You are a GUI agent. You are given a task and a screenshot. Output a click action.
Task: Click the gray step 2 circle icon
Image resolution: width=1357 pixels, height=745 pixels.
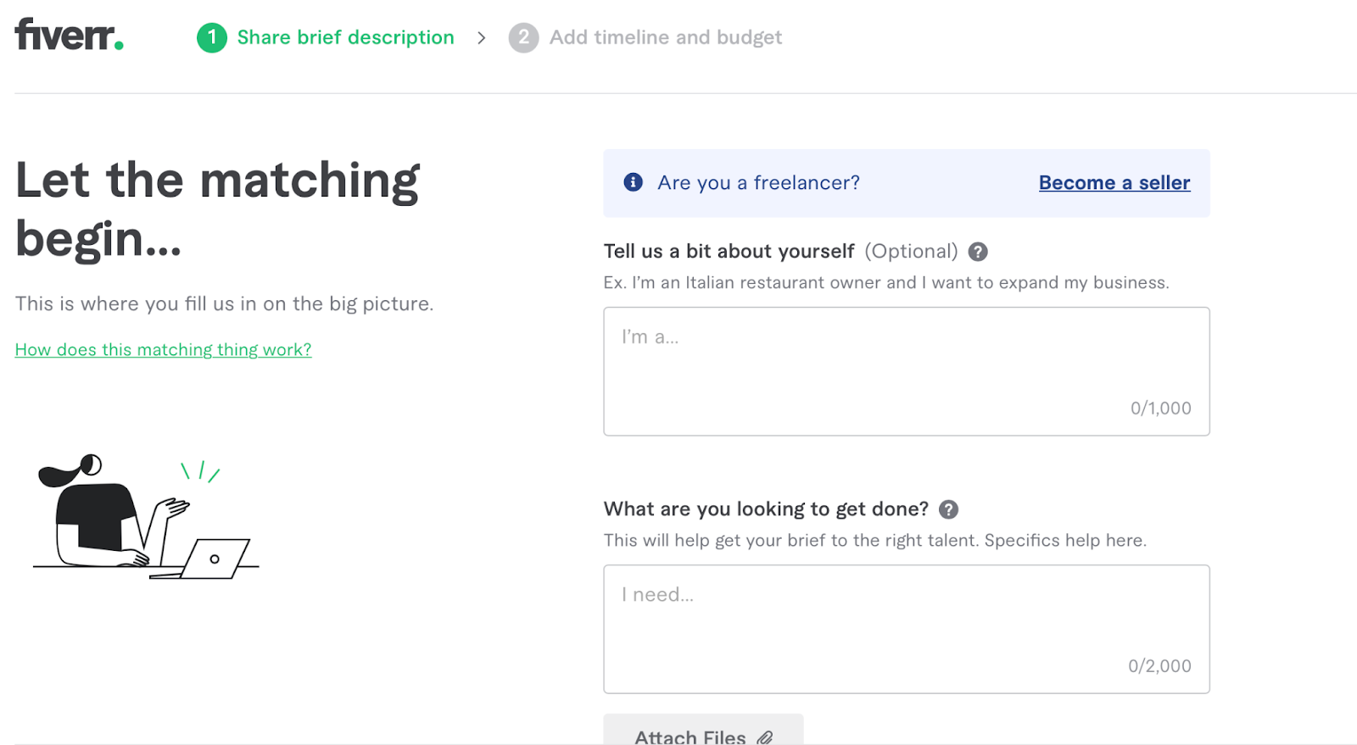coord(523,37)
